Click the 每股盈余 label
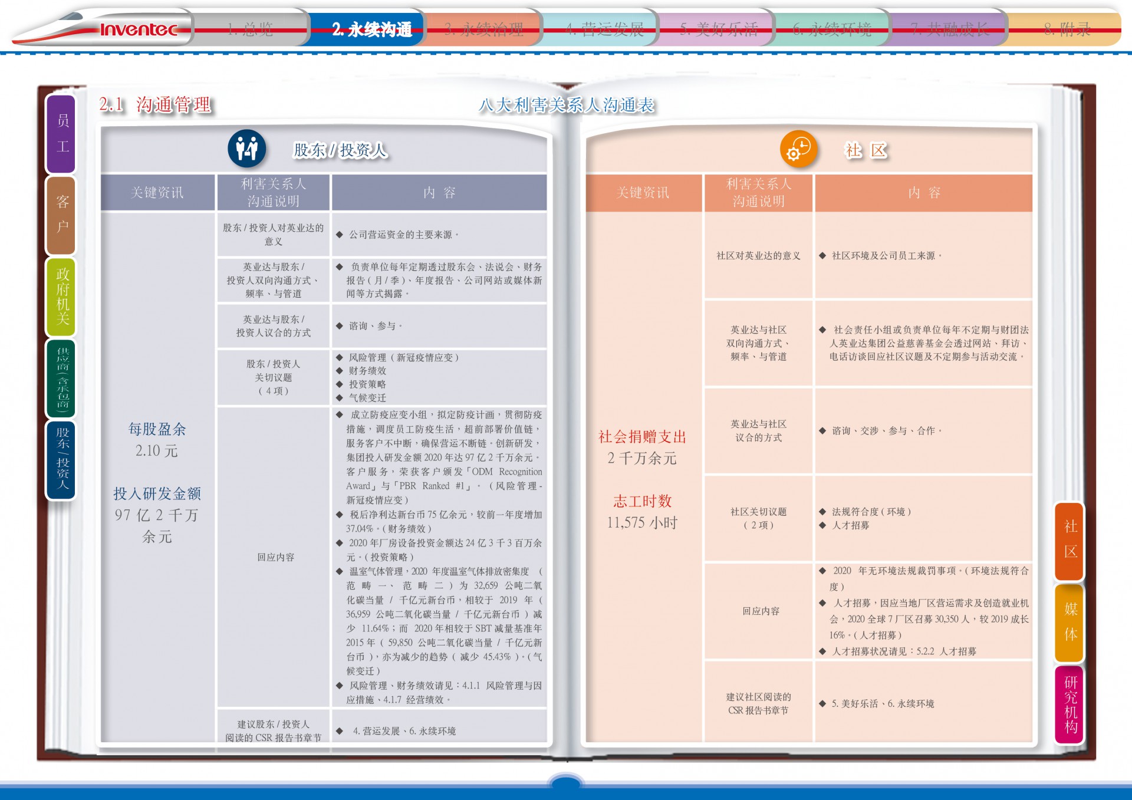 pyautogui.click(x=157, y=429)
